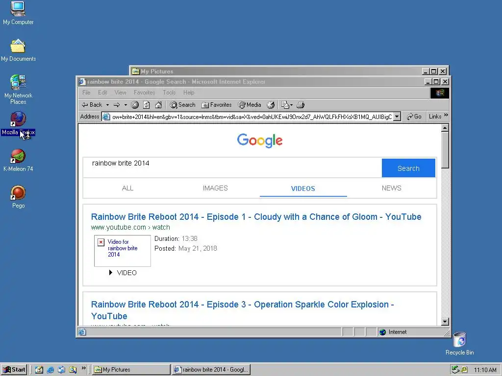Click the Go button next to the address
The image size is (502, 376).
414,117
